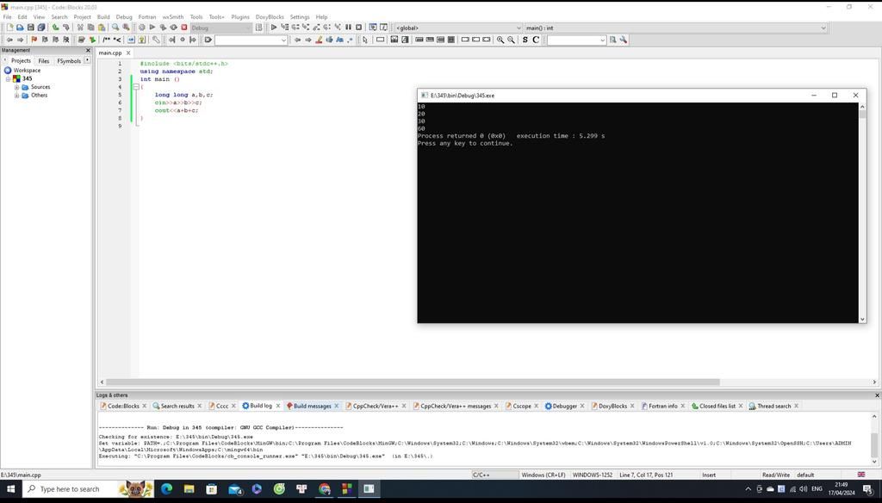The height and width of the screenshot is (503, 882).
Task: Open the File menu
Action: pyautogui.click(x=7, y=17)
